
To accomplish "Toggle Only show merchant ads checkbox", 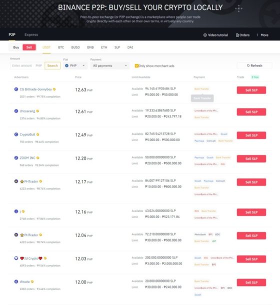I will (x=136, y=65).
